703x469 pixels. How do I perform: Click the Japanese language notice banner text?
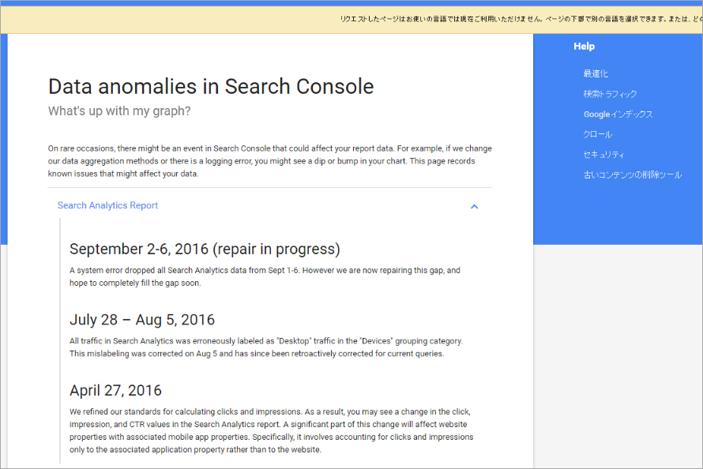click(x=521, y=19)
